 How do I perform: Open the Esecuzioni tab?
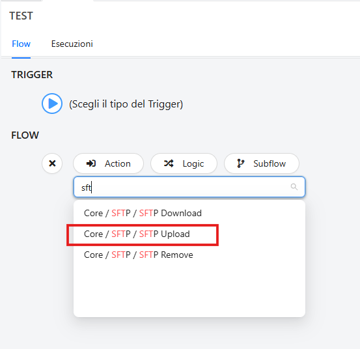pos(72,44)
